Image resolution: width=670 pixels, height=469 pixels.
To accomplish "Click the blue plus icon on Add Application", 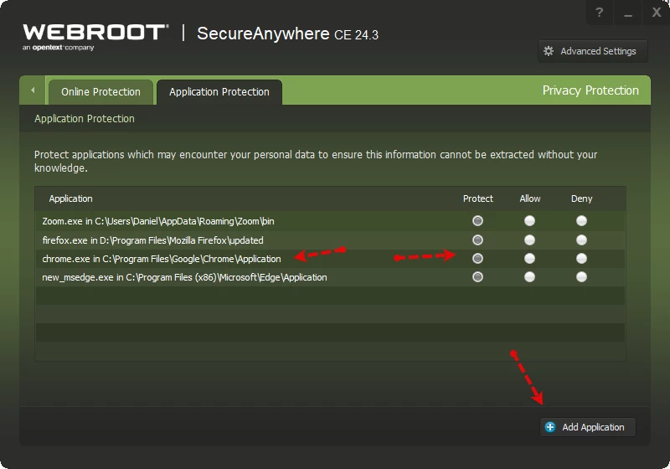I will [550, 427].
